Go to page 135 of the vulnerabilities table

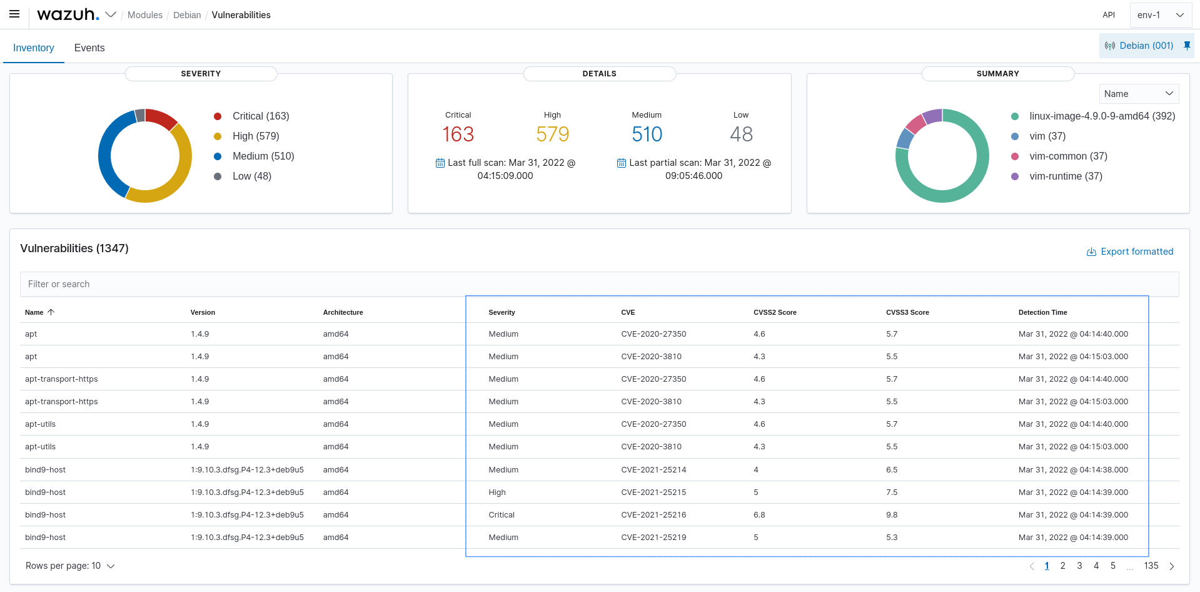click(1151, 566)
